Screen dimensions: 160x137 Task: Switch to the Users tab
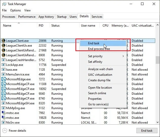pos(73,17)
